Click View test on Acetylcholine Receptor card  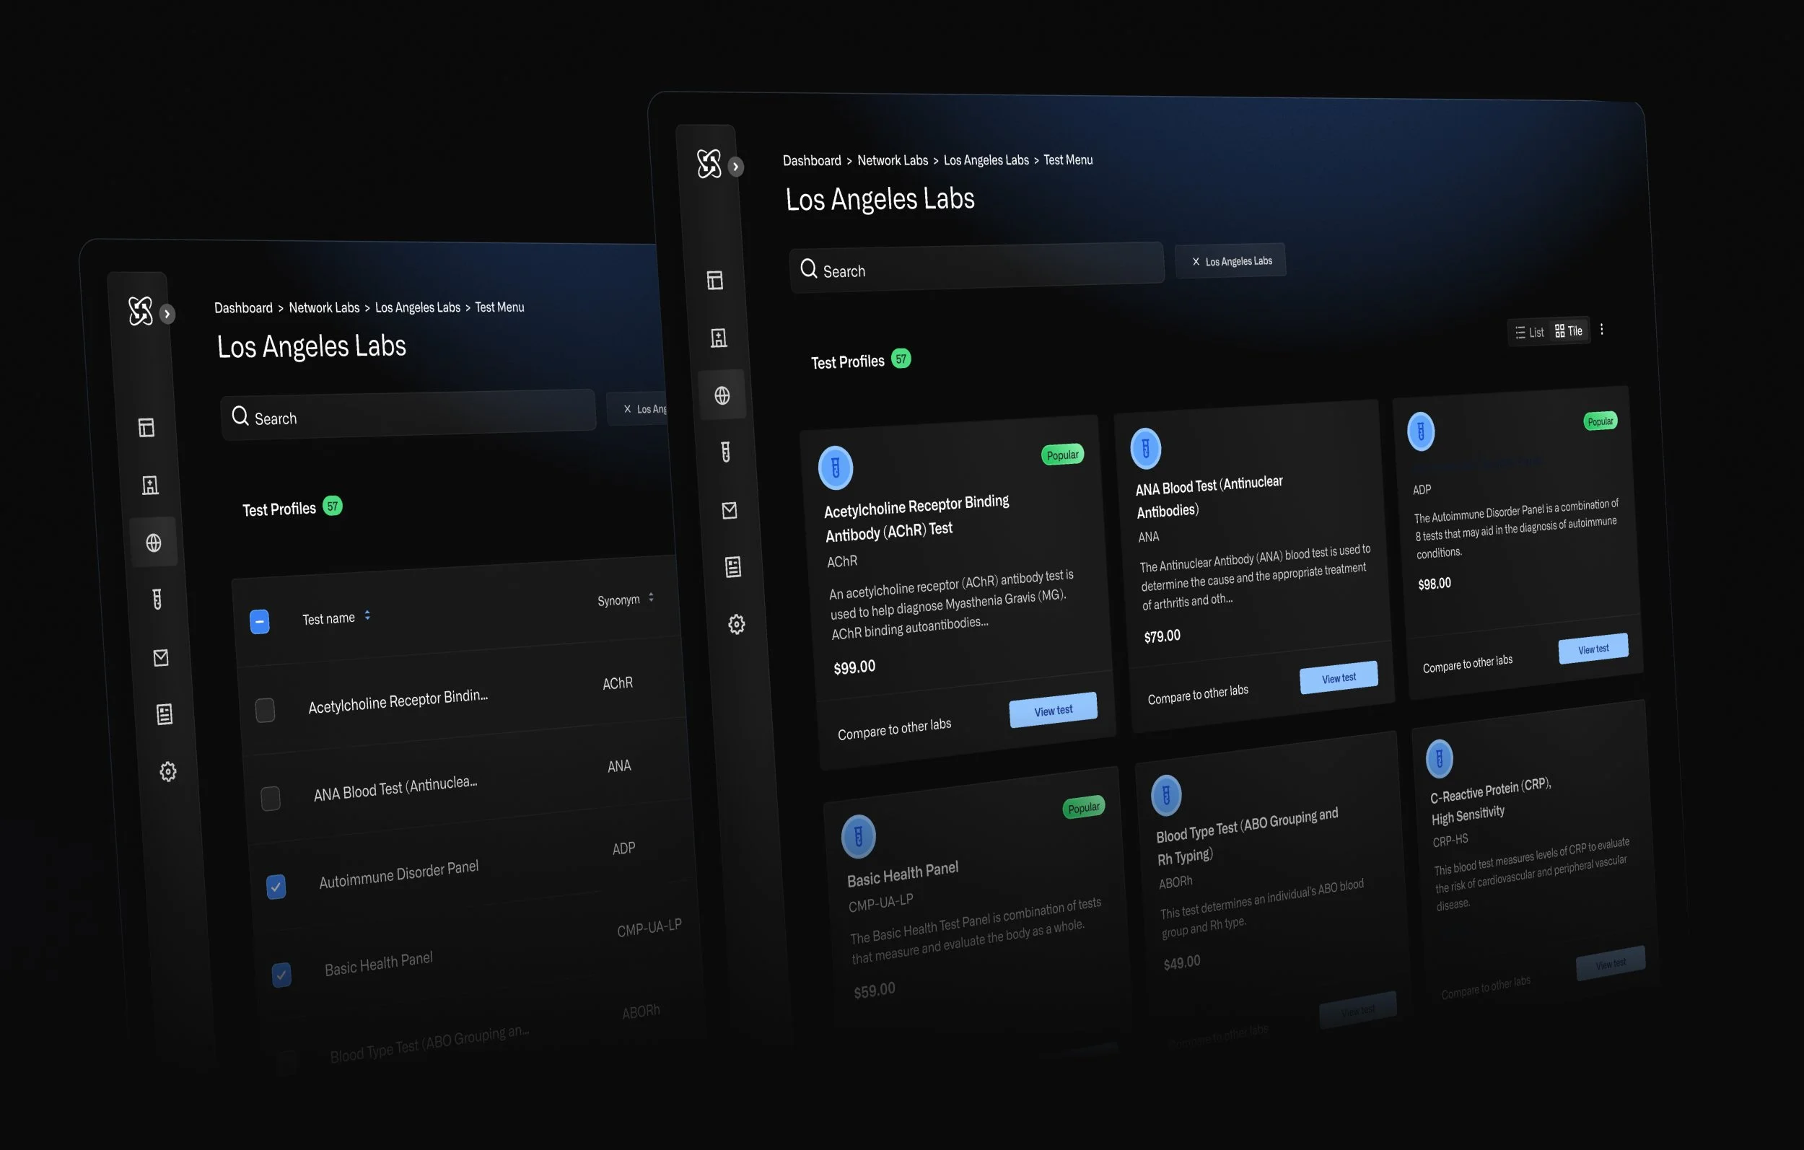coord(1053,710)
